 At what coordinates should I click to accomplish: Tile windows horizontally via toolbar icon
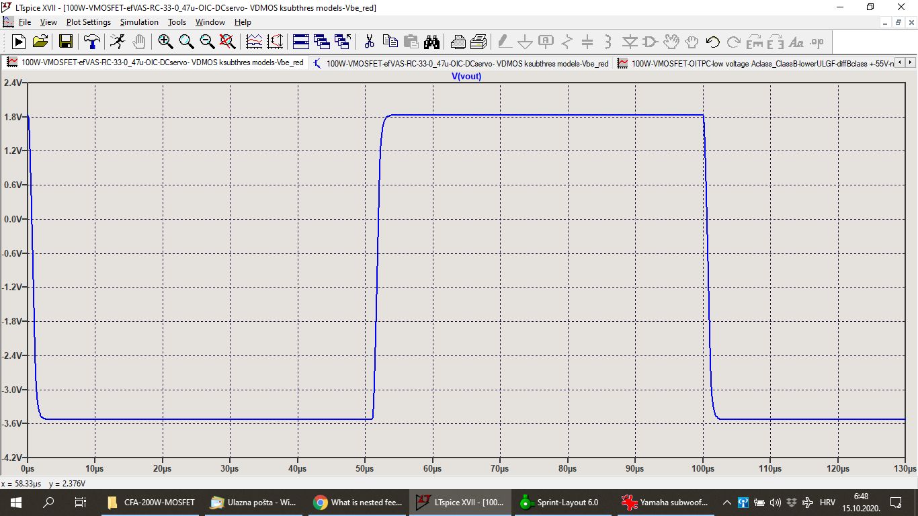click(301, 42)
